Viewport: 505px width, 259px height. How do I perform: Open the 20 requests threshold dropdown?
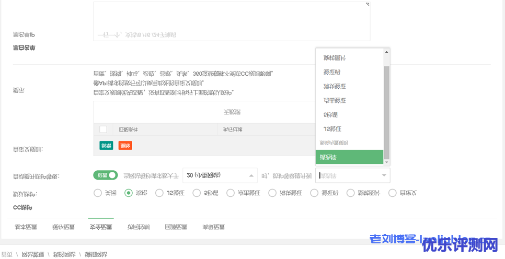pyautogui.click(x=220, y=175)
